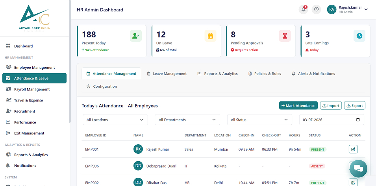This screenshot has height=186, width=376.
Task: Open the notifications bell in header
Action: 303,9
